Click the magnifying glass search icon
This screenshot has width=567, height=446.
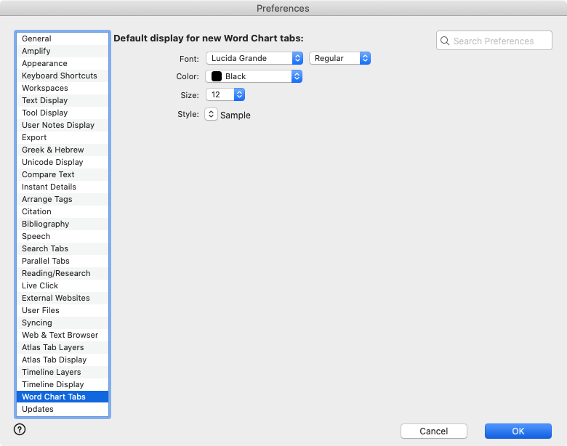tap(445, 41)
